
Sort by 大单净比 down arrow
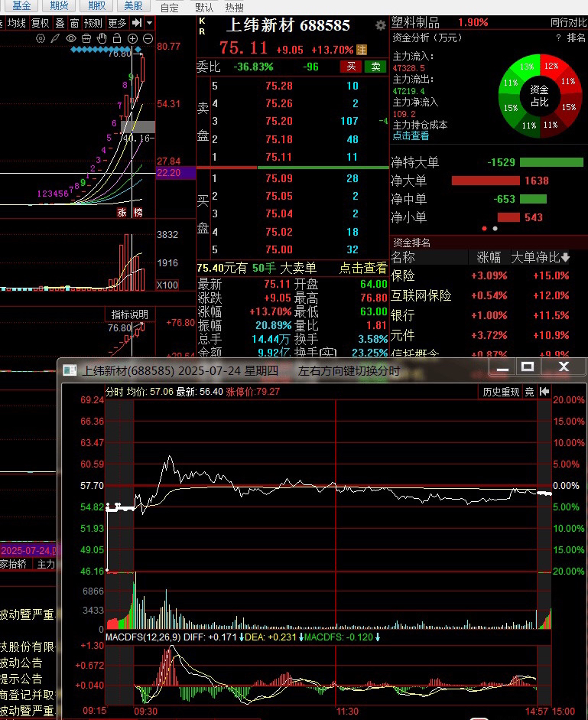[x=566, y=258]
